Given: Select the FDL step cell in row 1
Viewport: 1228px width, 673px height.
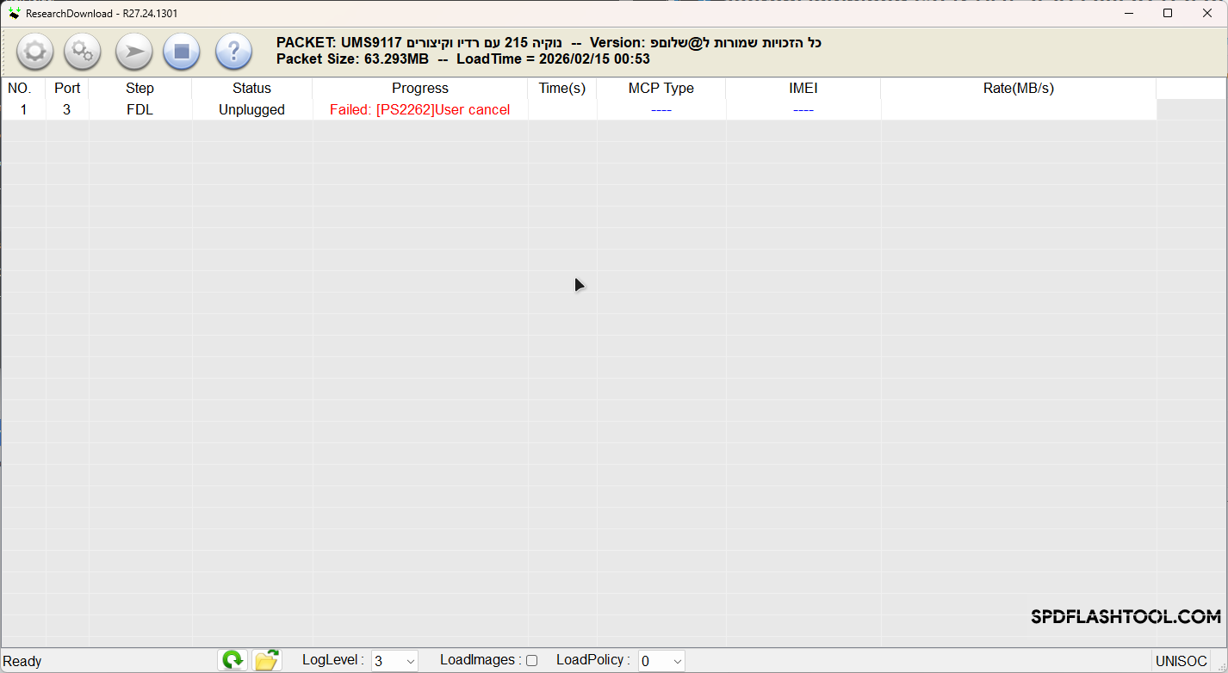Looking at the screenshot, I should click(140, 109).
